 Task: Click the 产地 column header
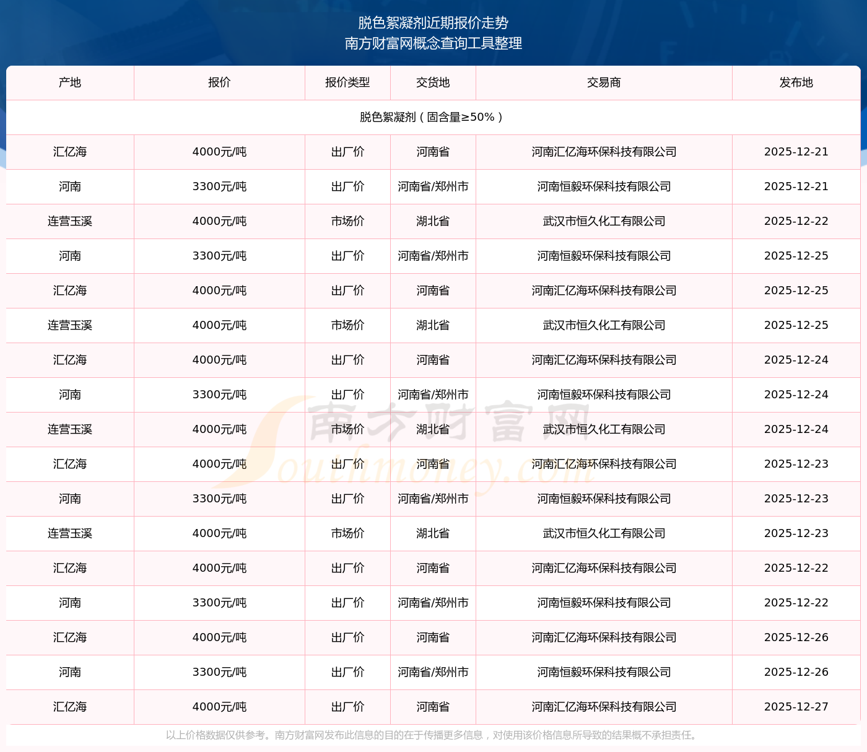pyautogui.click(x=70, y=82)
